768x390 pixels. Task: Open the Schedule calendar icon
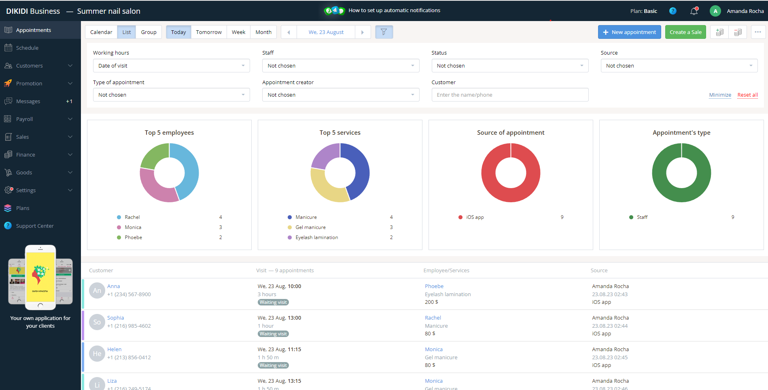[x=8, y=48]
